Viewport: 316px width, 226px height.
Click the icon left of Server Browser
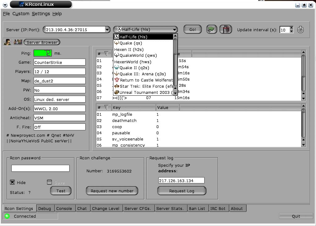[18, 42]
